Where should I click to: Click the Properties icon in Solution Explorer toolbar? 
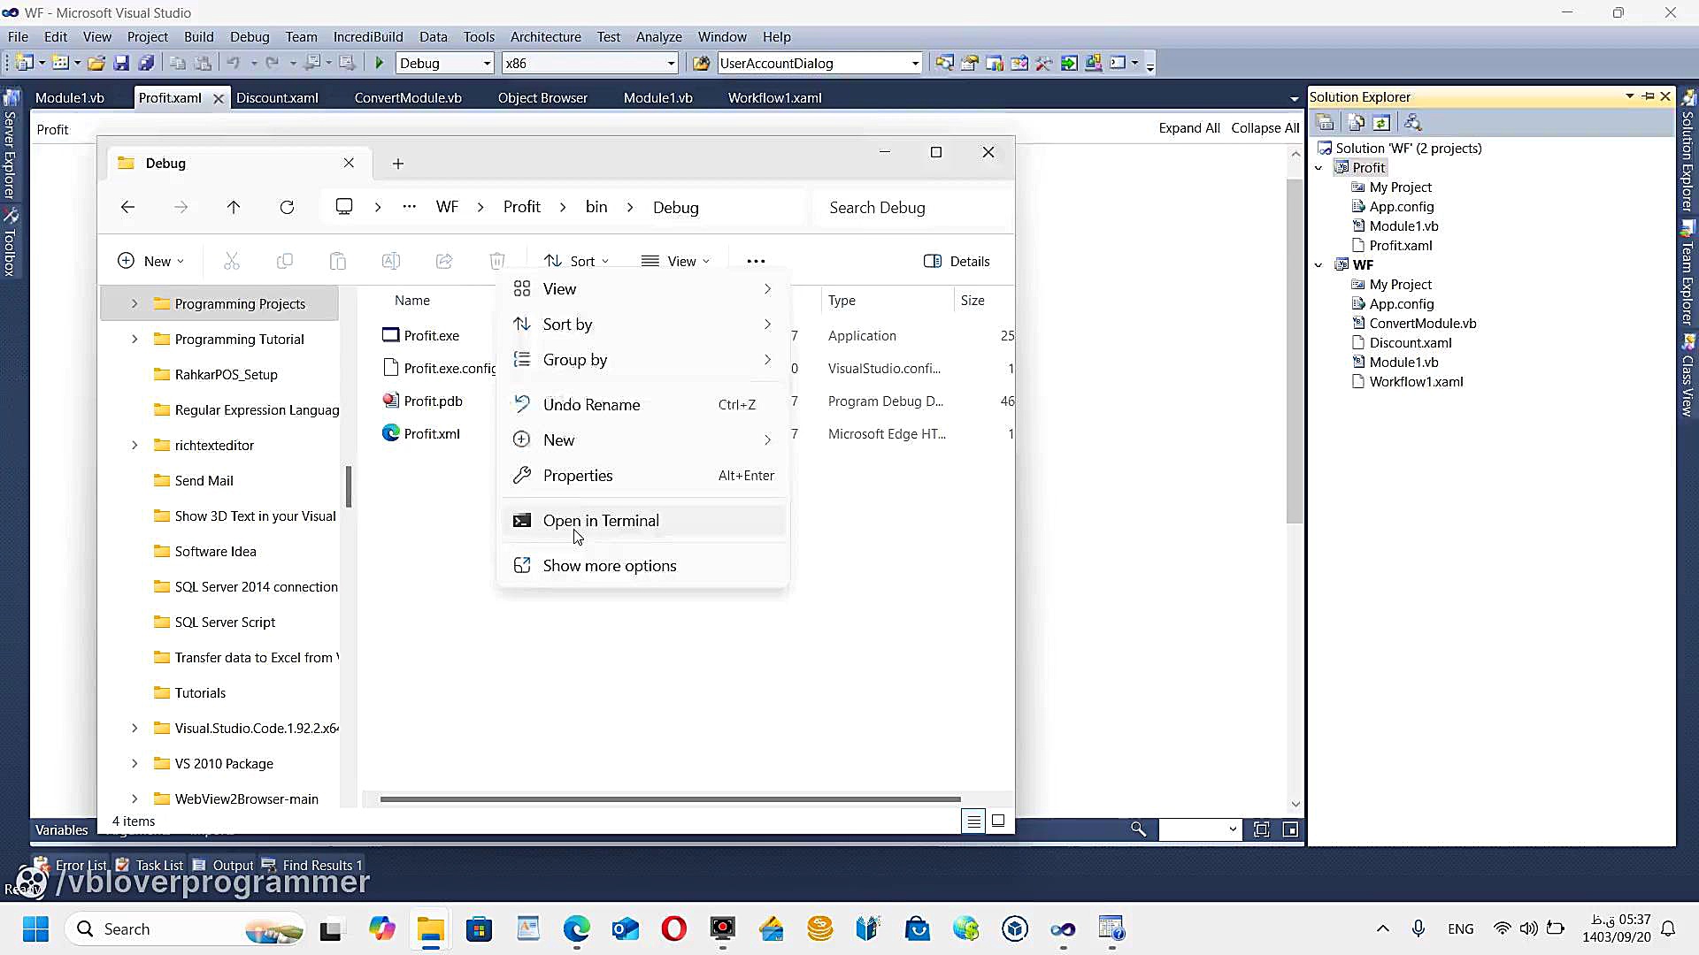click(x=1325, y=122)
